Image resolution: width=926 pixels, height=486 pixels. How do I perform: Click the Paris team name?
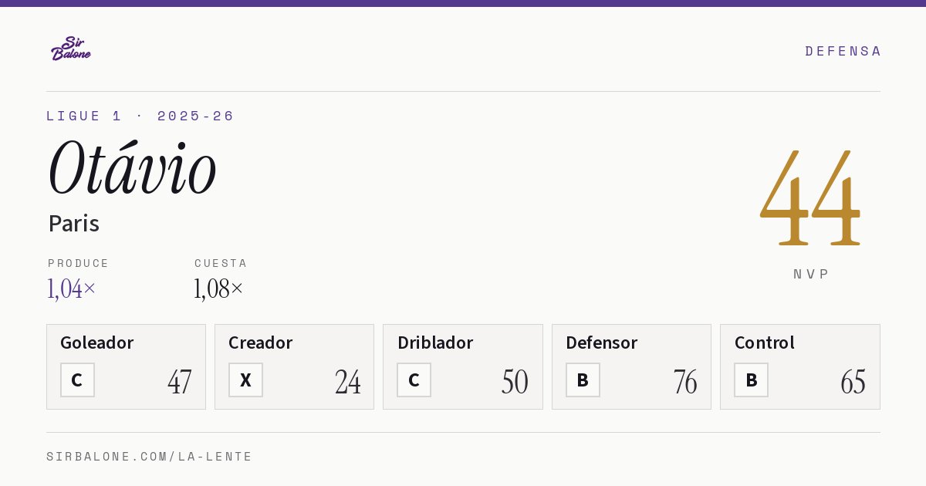(x=73, y=224)
